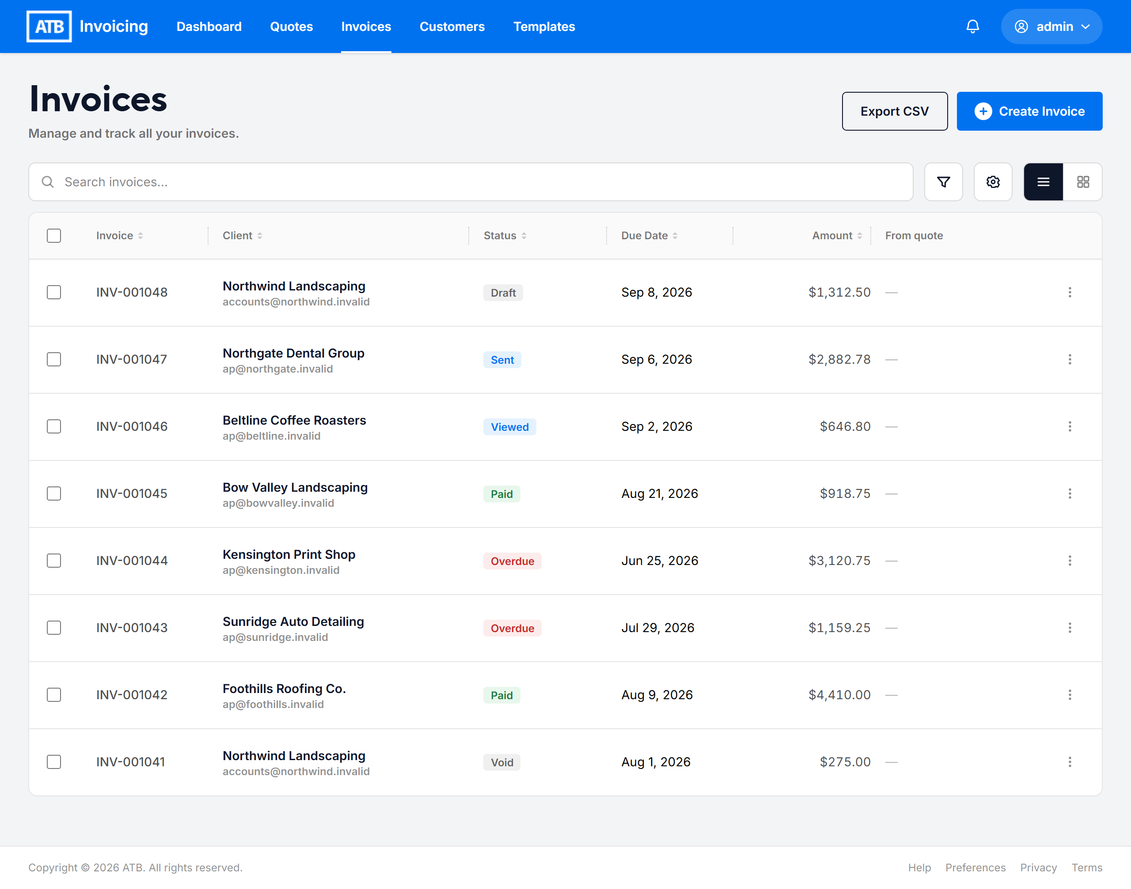Viewport: 1131px width, 889px height.
Task: Open the notifications bell
Action: (973, 26)
